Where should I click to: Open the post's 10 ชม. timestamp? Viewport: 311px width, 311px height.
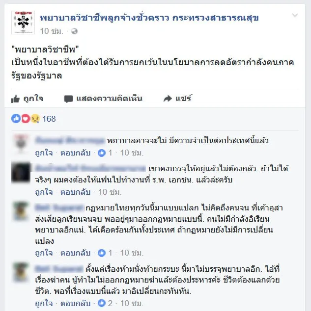pyautogui.click(x=52, y=31)
